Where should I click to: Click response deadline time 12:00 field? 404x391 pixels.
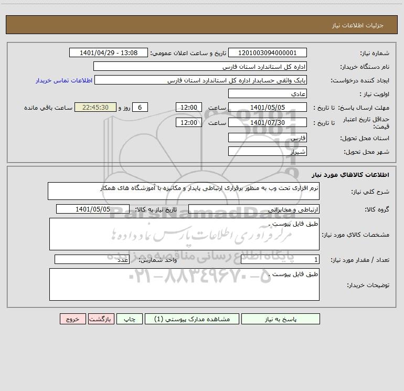point(188,107)
